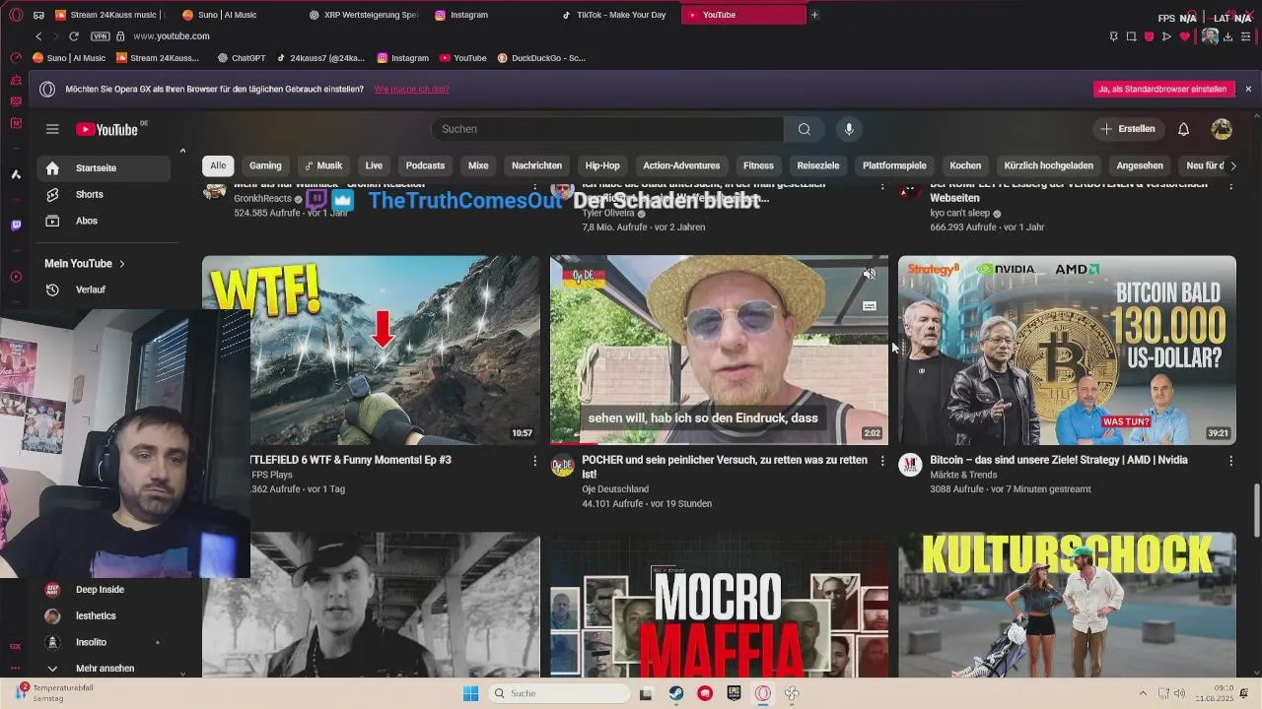
Task: Reload the page with the browser refresh icon
Action: [73, 36]
